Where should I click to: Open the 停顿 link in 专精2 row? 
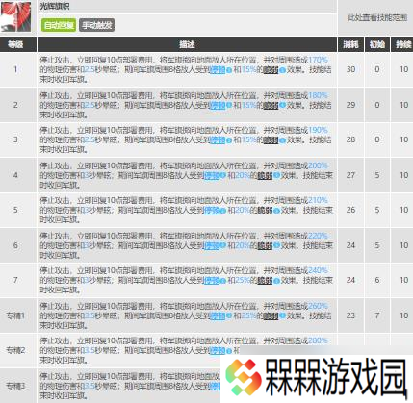[218, 351]
